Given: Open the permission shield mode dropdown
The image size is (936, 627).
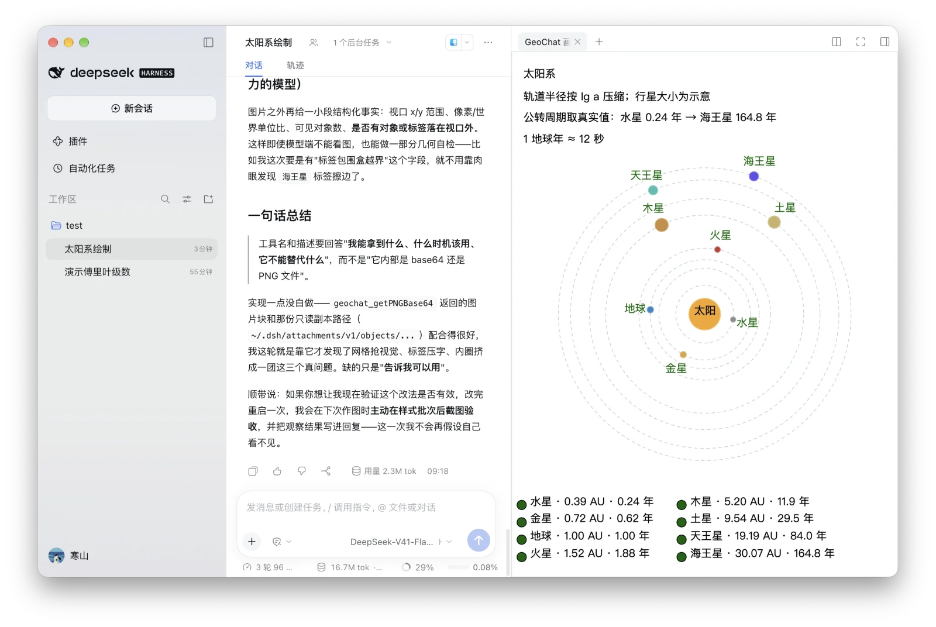Looking at the screenshot, I should [281, 542].
